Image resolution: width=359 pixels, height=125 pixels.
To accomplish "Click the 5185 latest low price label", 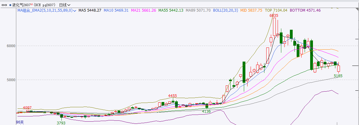I will click(x=338, y=76).
